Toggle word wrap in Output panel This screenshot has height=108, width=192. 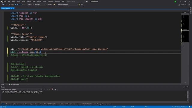(55, 89)
